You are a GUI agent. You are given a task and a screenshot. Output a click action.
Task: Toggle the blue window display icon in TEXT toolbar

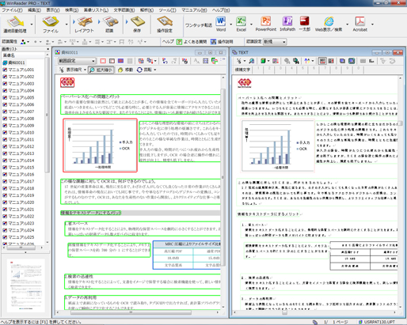point(342,61)
